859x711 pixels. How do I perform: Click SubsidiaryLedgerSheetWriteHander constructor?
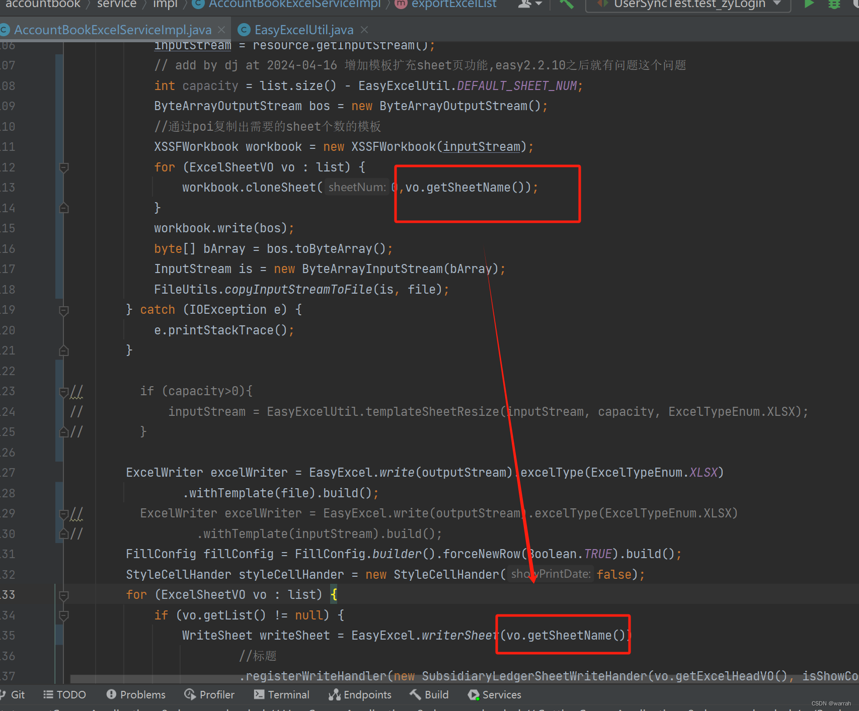click(x=534, y=676)
